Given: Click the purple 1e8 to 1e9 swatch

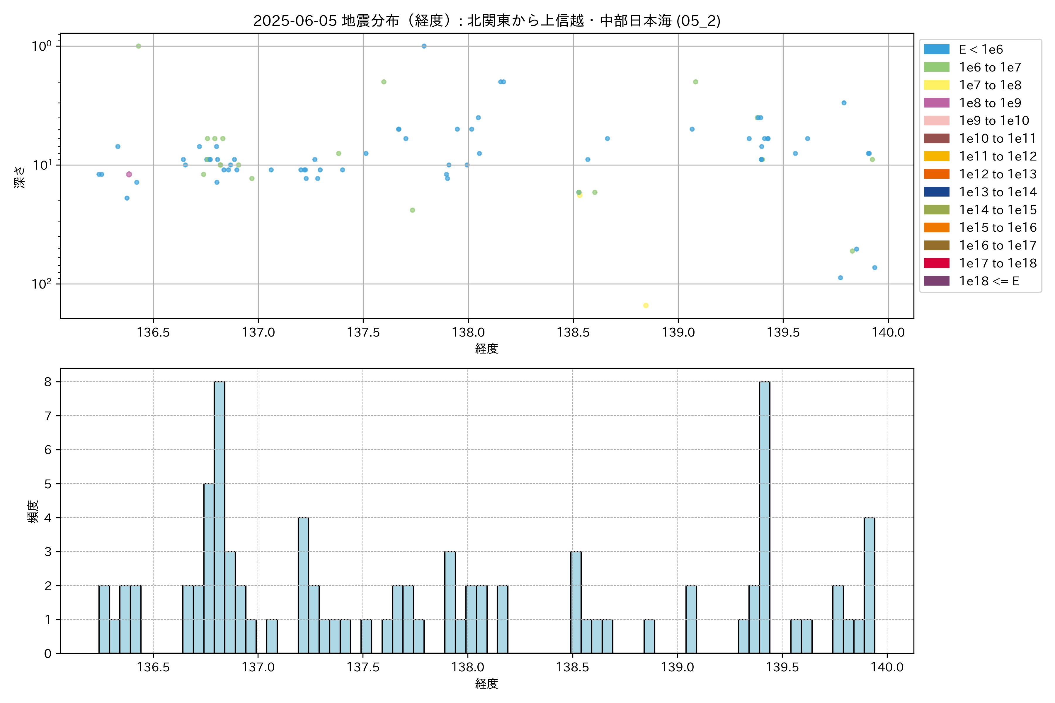Looking at the screenshot, I should 936,103.
